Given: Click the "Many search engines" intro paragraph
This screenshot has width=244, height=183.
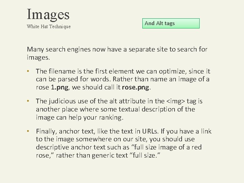Looking at the screenshot, I should pos(117,53).
